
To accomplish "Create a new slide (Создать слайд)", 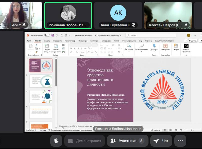I will point(47,47).
